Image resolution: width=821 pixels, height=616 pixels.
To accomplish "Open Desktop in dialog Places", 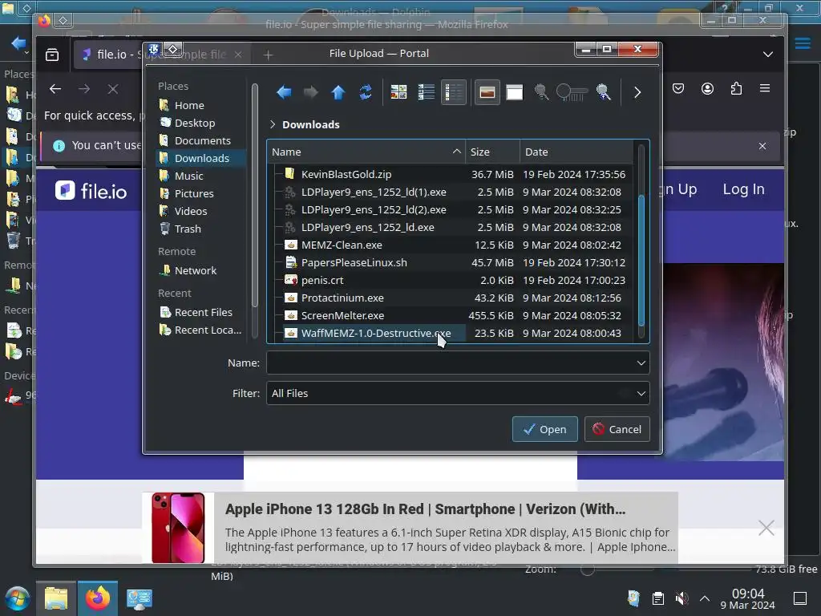I will click(200, 123).
